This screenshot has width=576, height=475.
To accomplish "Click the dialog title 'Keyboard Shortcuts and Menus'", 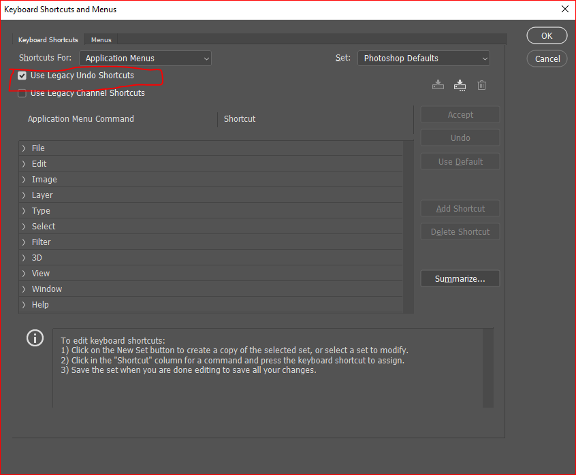I will coord(60,10).
